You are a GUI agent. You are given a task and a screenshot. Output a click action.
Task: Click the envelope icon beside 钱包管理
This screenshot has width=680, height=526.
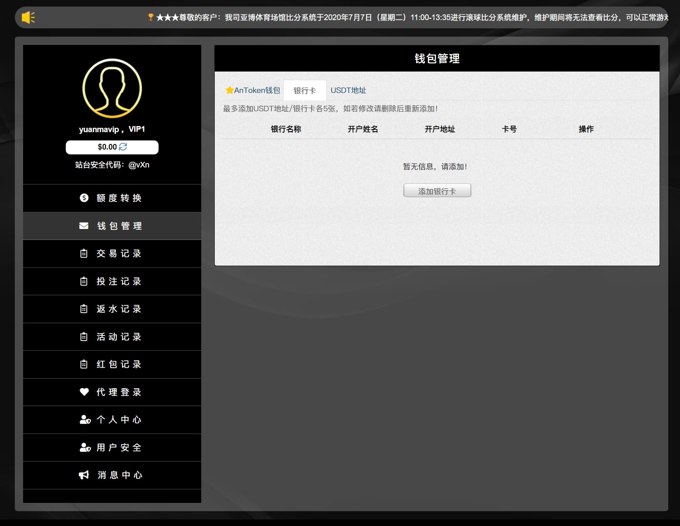click(x=84, y=226)
